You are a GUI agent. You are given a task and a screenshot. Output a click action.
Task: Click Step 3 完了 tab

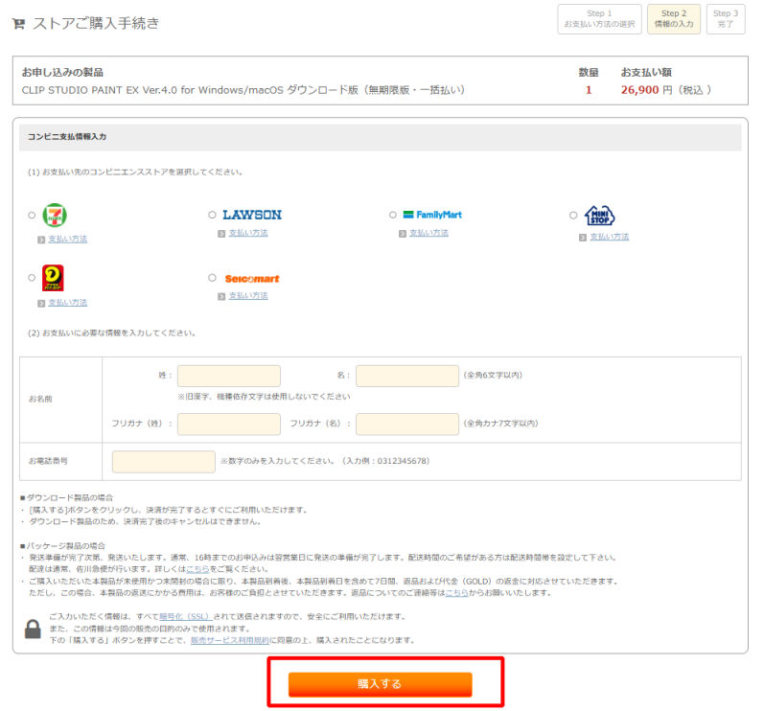pyautogui.click(x=726, y=19)
